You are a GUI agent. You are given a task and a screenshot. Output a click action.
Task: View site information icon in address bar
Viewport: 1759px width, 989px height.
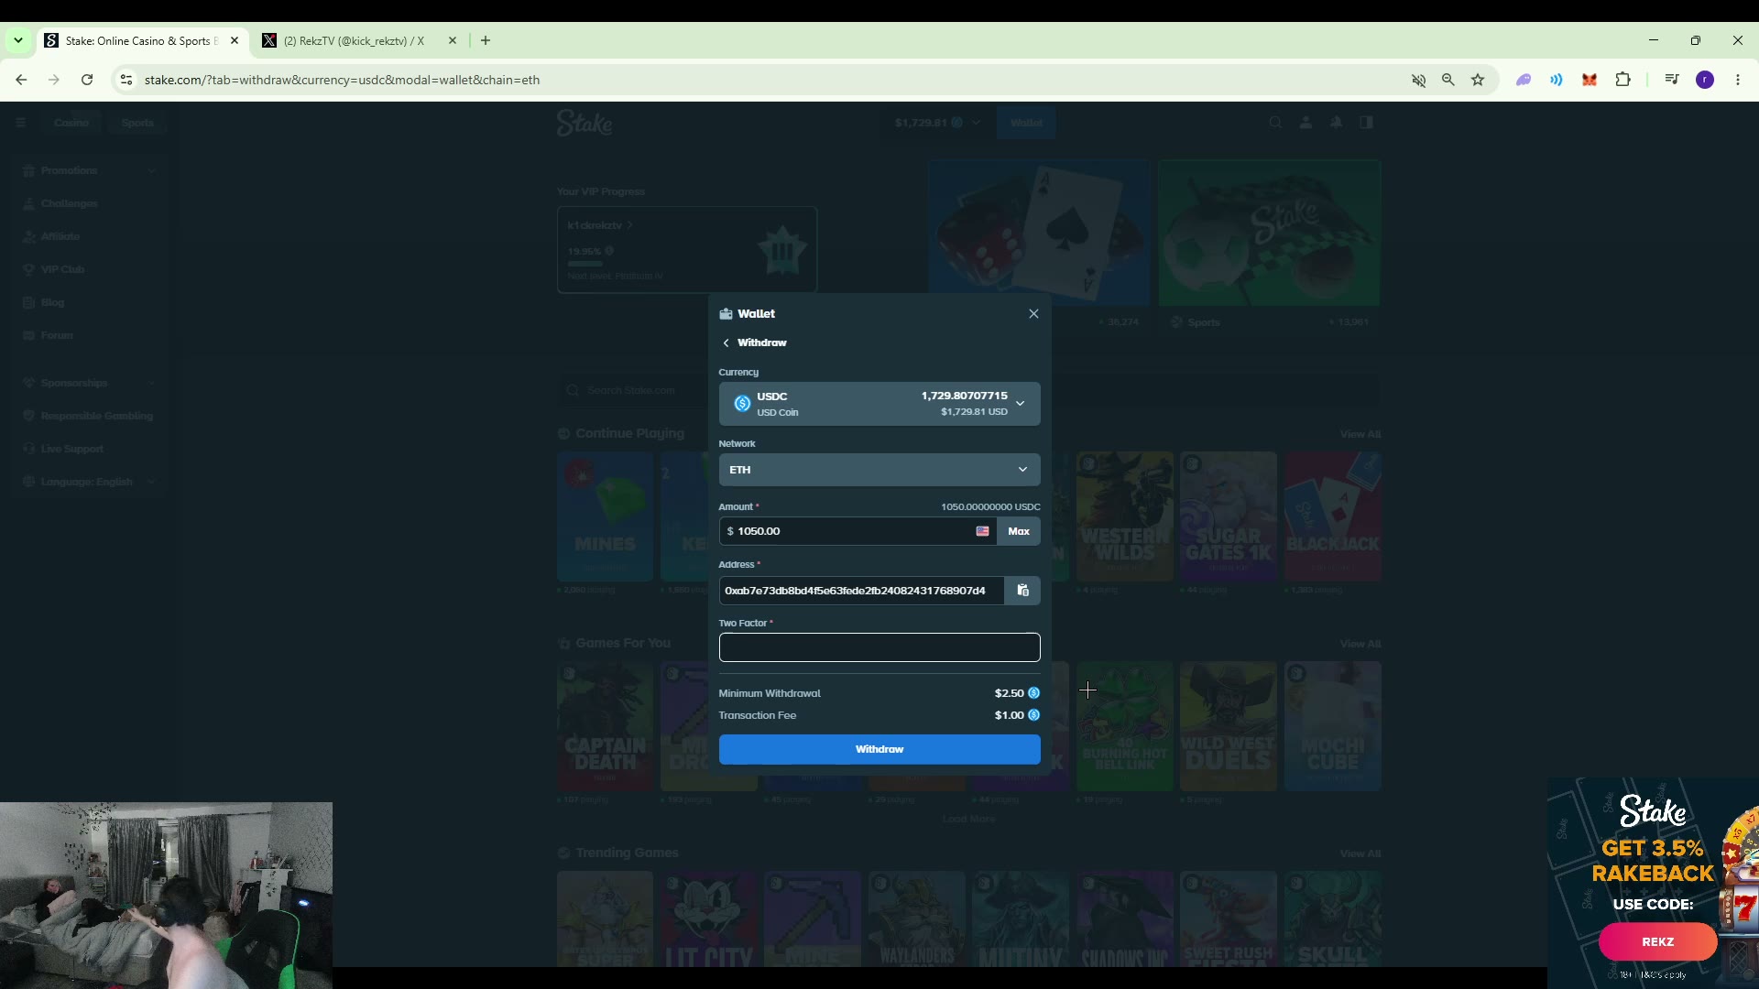pos(126,80)
